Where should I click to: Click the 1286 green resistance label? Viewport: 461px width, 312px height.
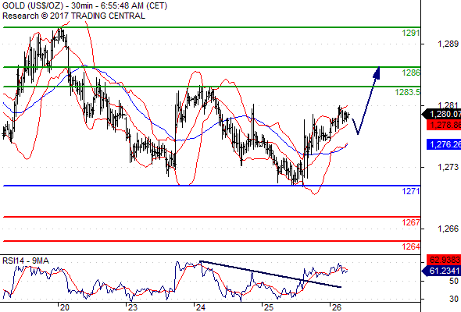point(411,73)
